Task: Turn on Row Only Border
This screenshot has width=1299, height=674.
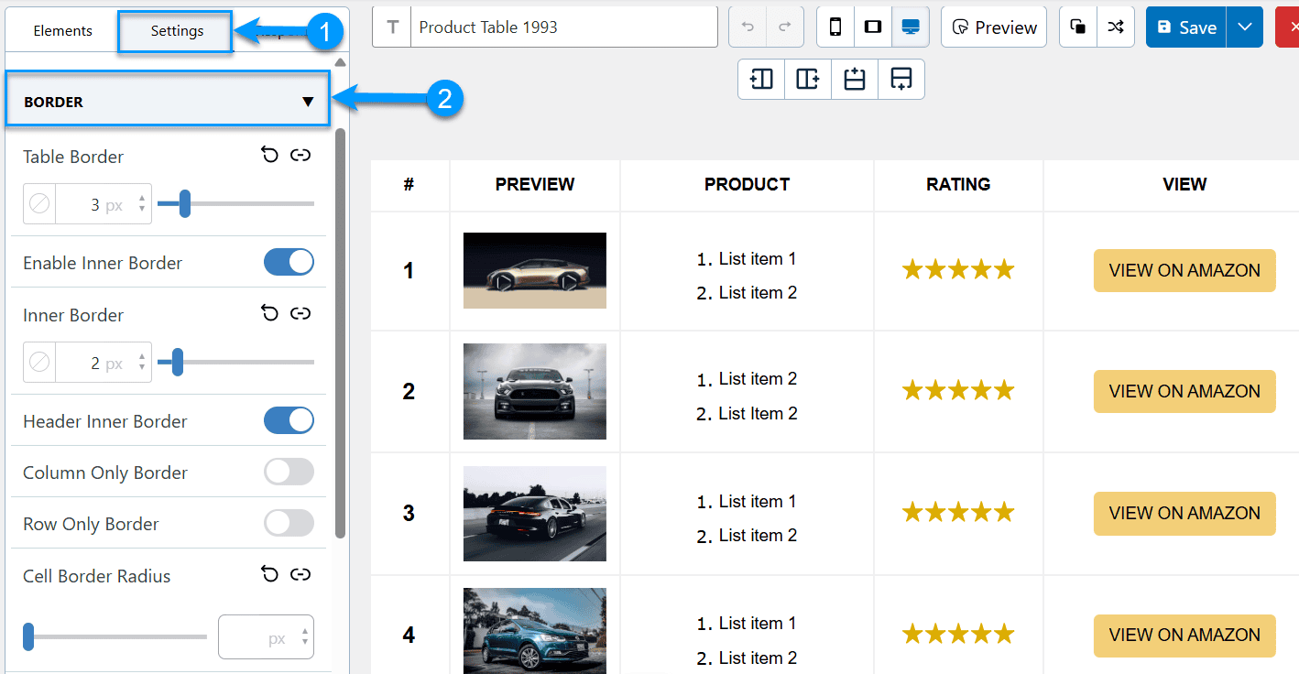Action: tap(289, 524)
